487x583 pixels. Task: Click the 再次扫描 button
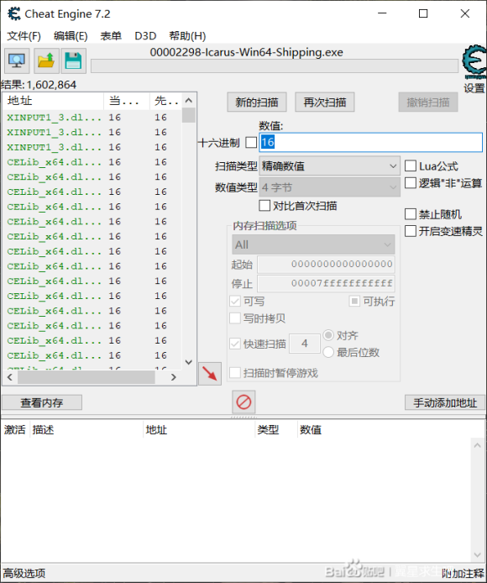[325, 102]
